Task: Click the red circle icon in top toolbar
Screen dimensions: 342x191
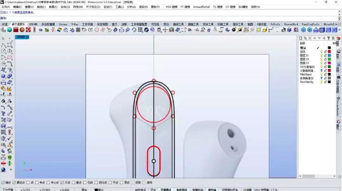Action: coord(97,30)
